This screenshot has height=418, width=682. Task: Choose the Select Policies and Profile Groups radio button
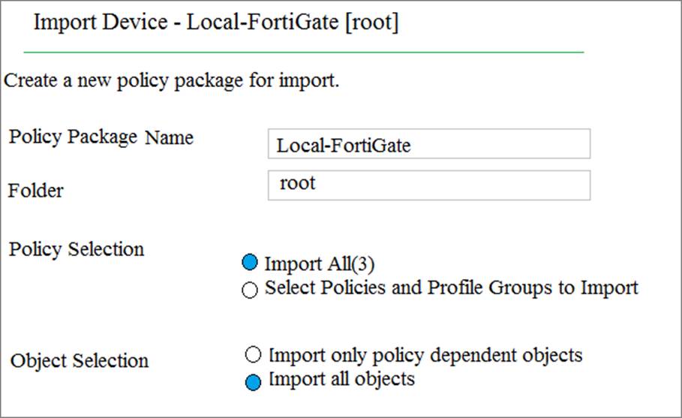[x=250, y=290]
